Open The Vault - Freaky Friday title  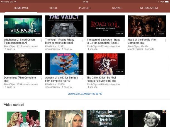tap(60, 41)
